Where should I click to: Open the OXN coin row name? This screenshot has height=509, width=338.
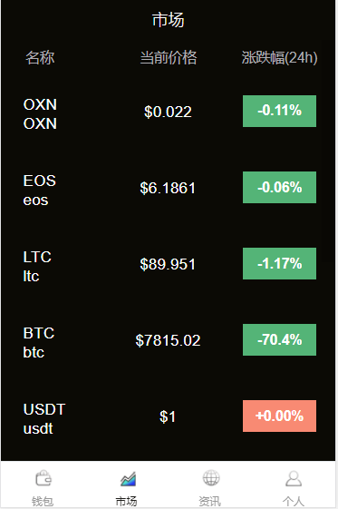coord(40,114)
